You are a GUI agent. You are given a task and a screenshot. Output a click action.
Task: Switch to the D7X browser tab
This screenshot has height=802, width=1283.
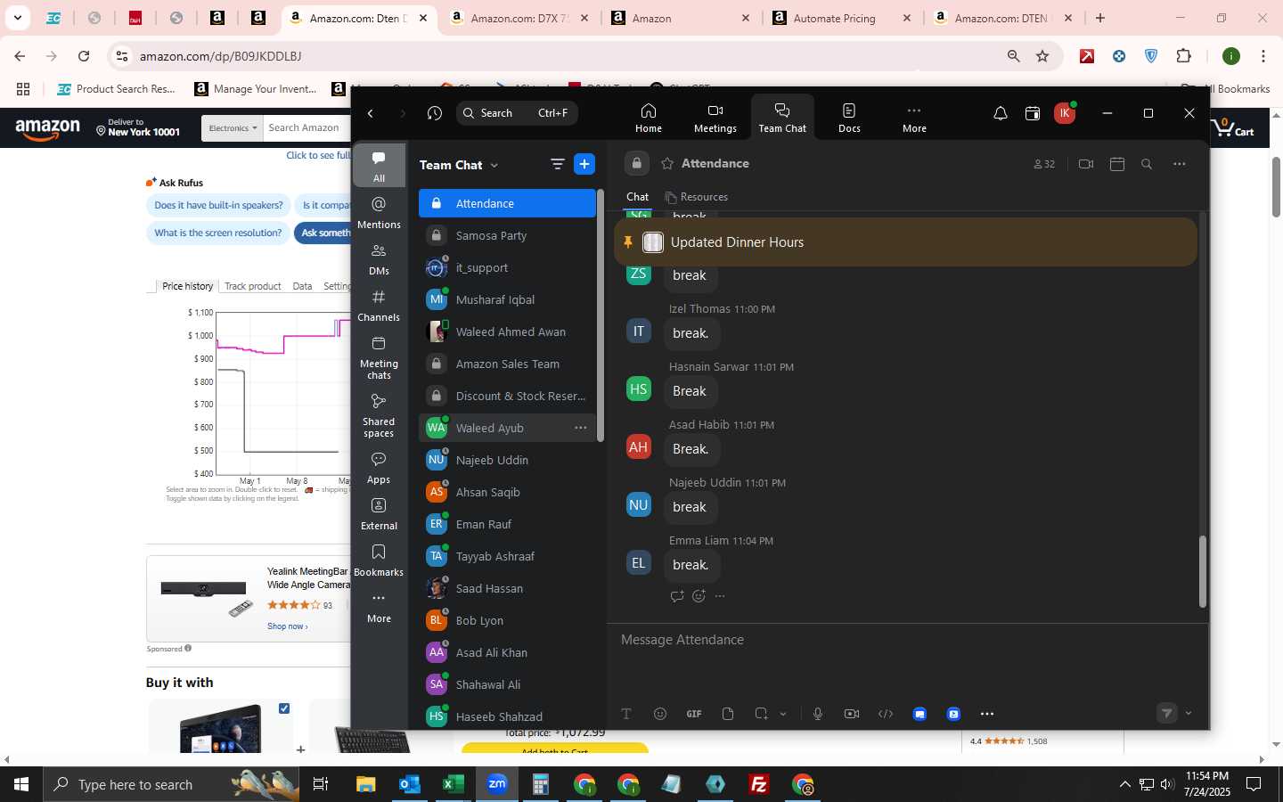click(519, 18)
